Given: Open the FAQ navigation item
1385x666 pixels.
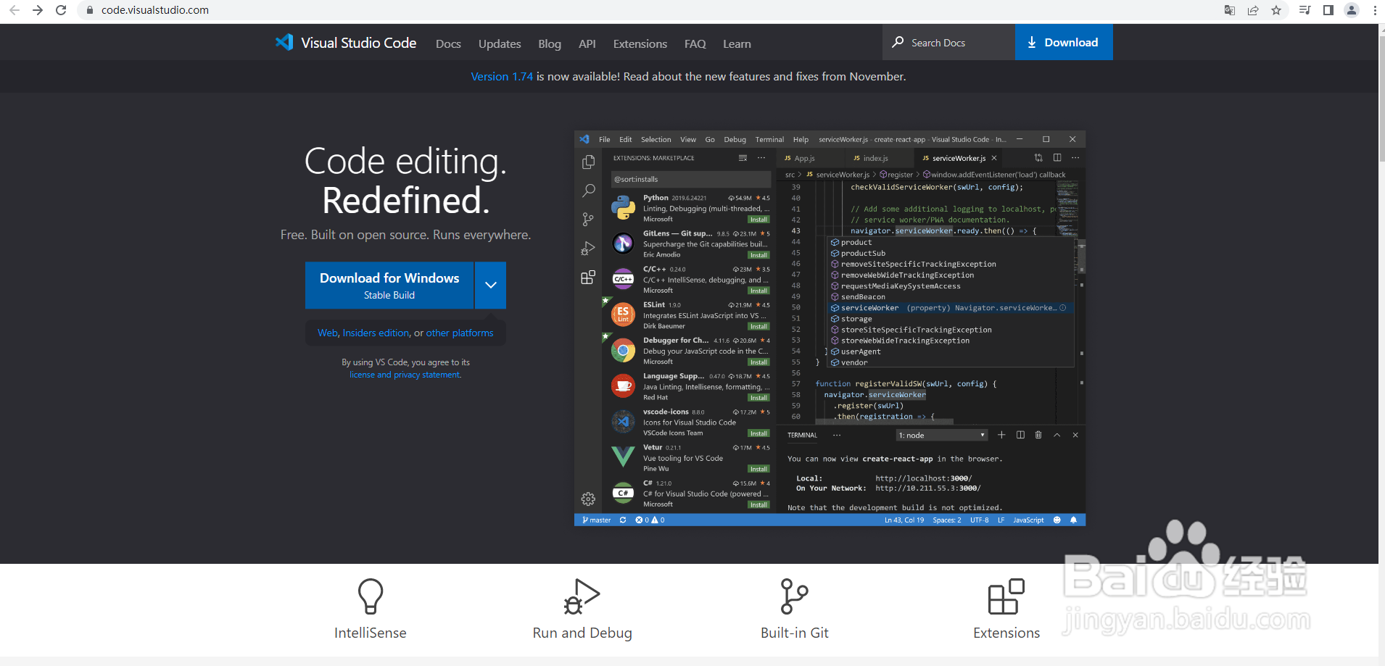Looking at the screenshot, I should (695, 43).
